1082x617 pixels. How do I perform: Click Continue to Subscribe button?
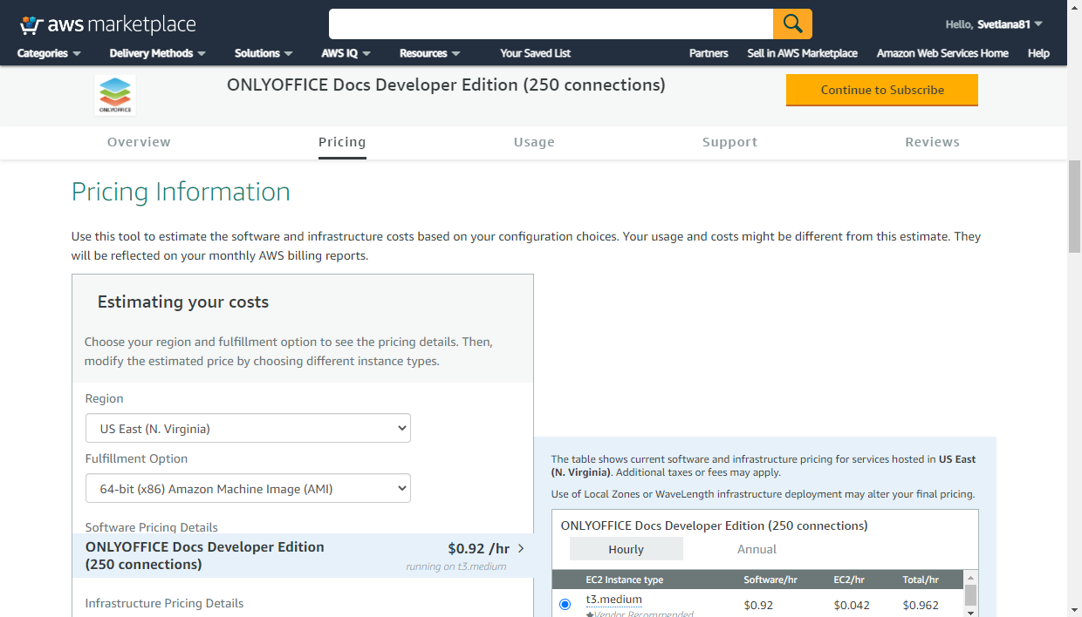(881, 90)
